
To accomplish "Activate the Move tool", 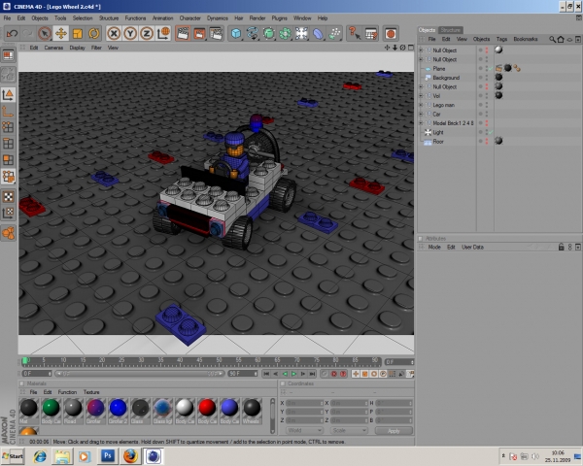I will [x=61, y=33].
